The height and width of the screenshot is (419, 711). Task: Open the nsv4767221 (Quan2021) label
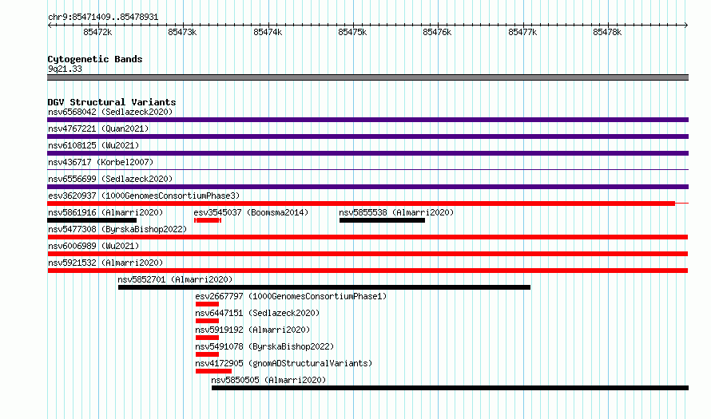[98, 128]
